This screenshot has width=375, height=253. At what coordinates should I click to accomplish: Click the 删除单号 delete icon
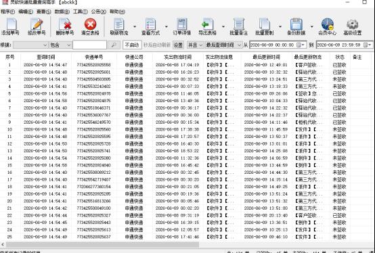point(65,26)
